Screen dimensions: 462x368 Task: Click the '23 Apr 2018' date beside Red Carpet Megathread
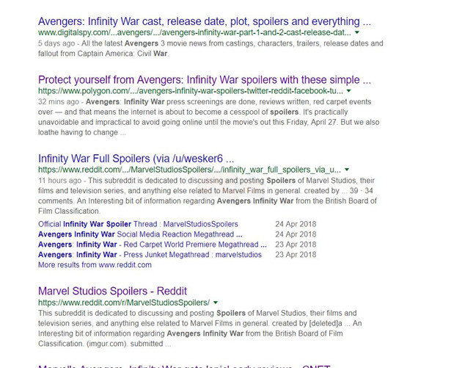tap(296, 245)
